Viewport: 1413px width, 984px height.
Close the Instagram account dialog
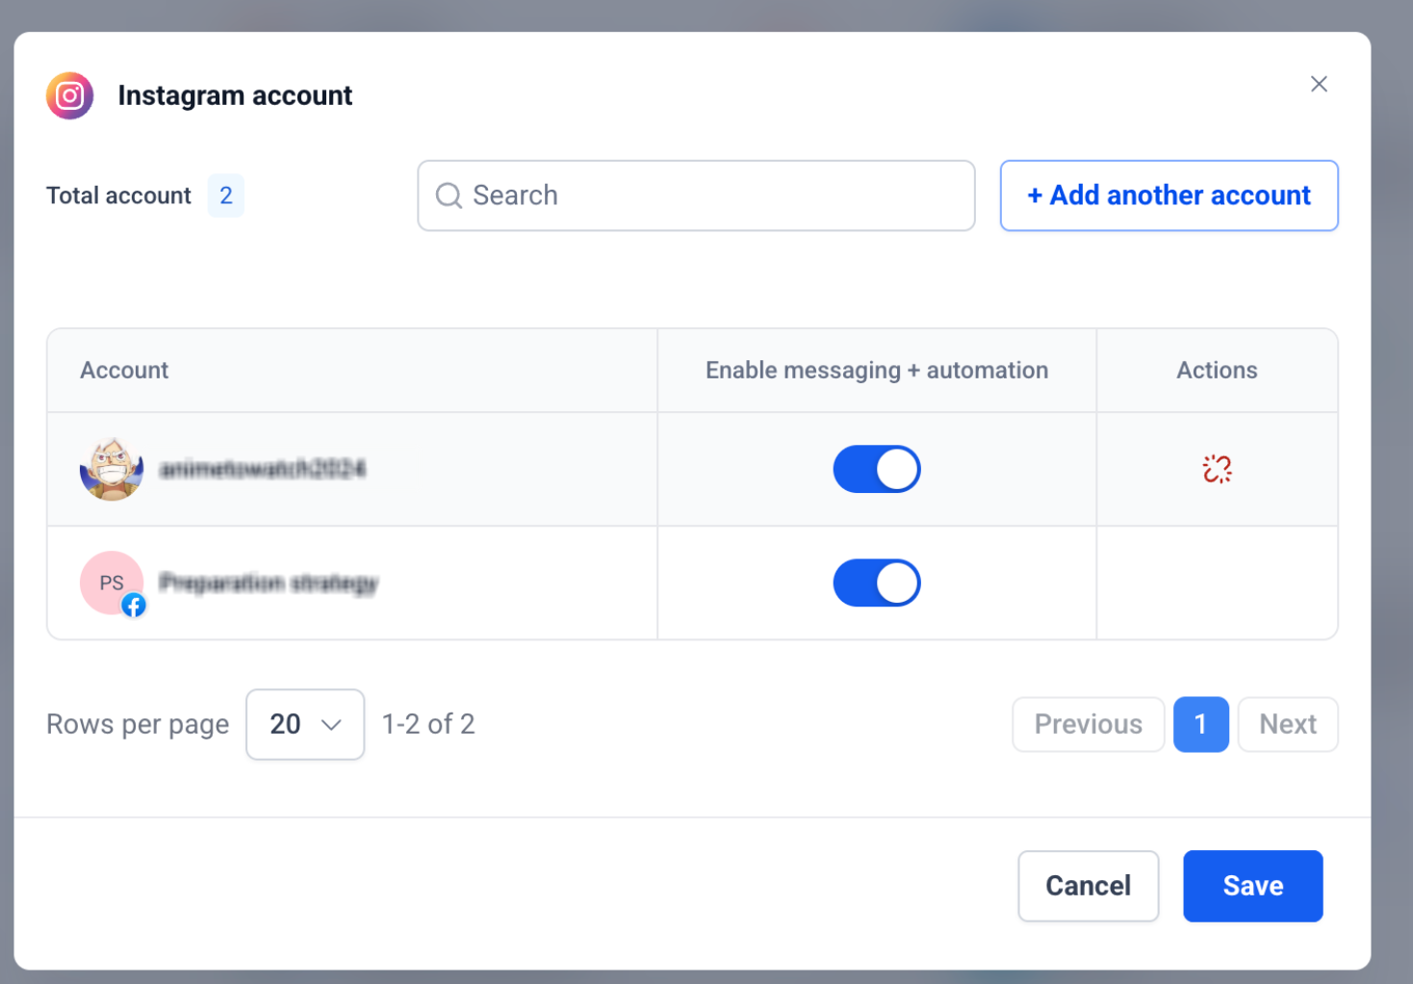point(1319,85)
